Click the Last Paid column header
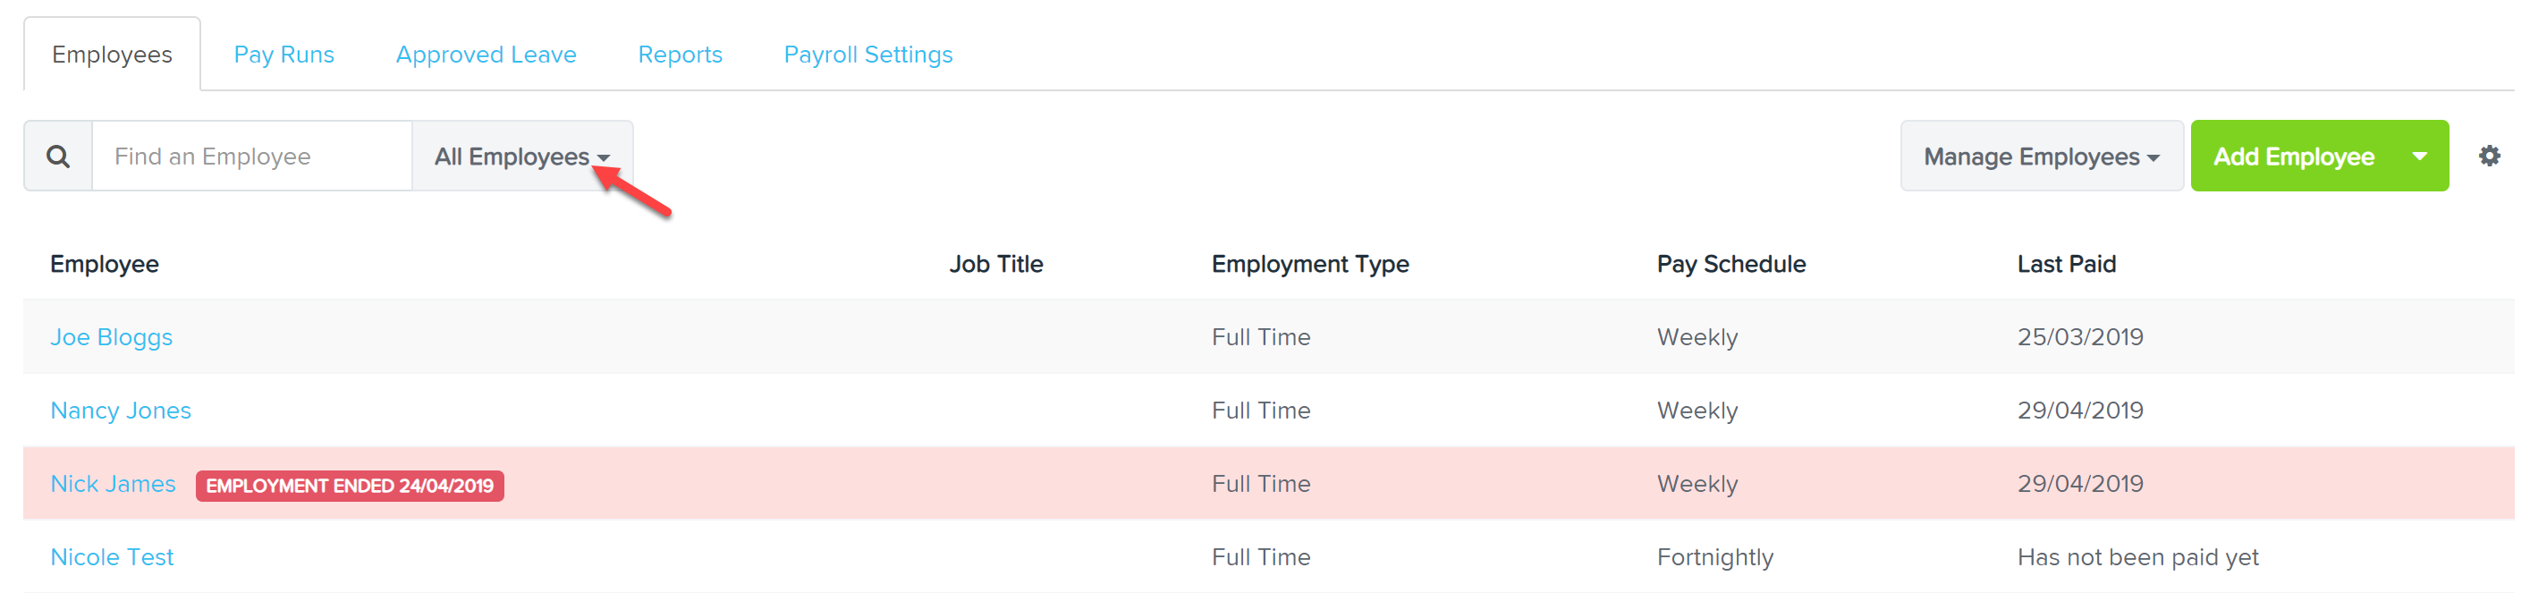 pos(2067,264)
